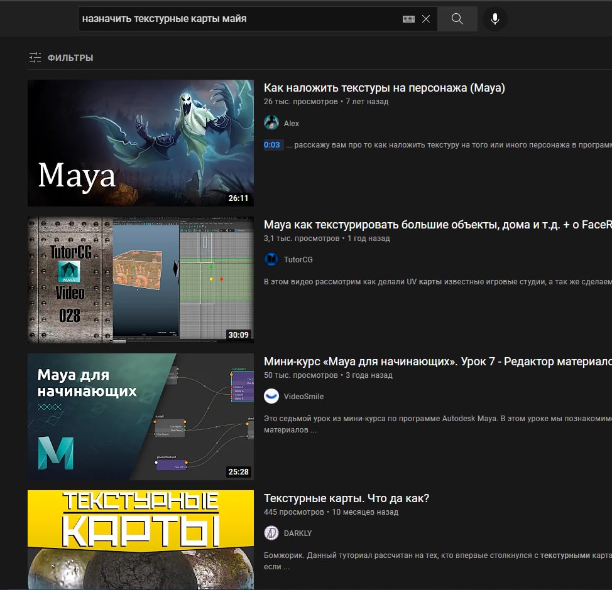Open Alex channel avatar
Screen dimensions: 612x590
coord(271,123)
